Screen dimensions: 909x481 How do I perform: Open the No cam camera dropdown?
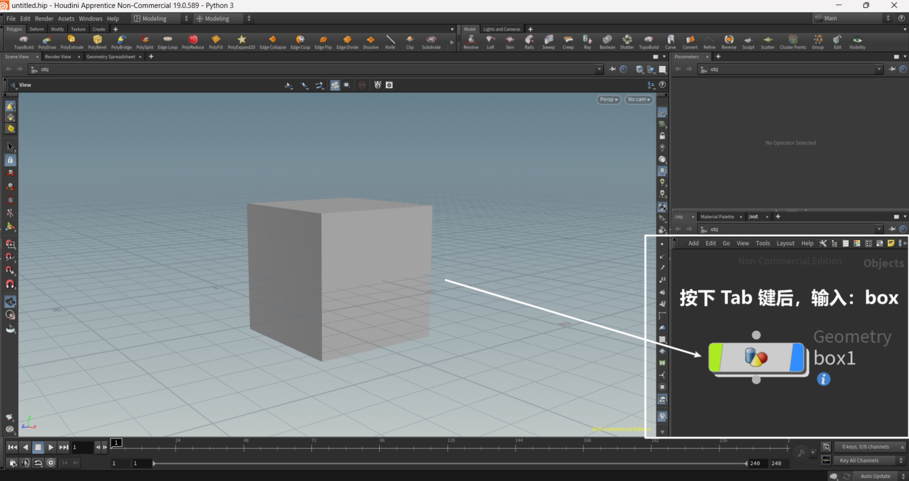639,99
